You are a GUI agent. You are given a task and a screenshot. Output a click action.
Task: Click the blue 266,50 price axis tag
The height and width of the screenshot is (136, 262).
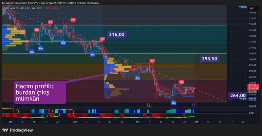[x=252, y=99]
